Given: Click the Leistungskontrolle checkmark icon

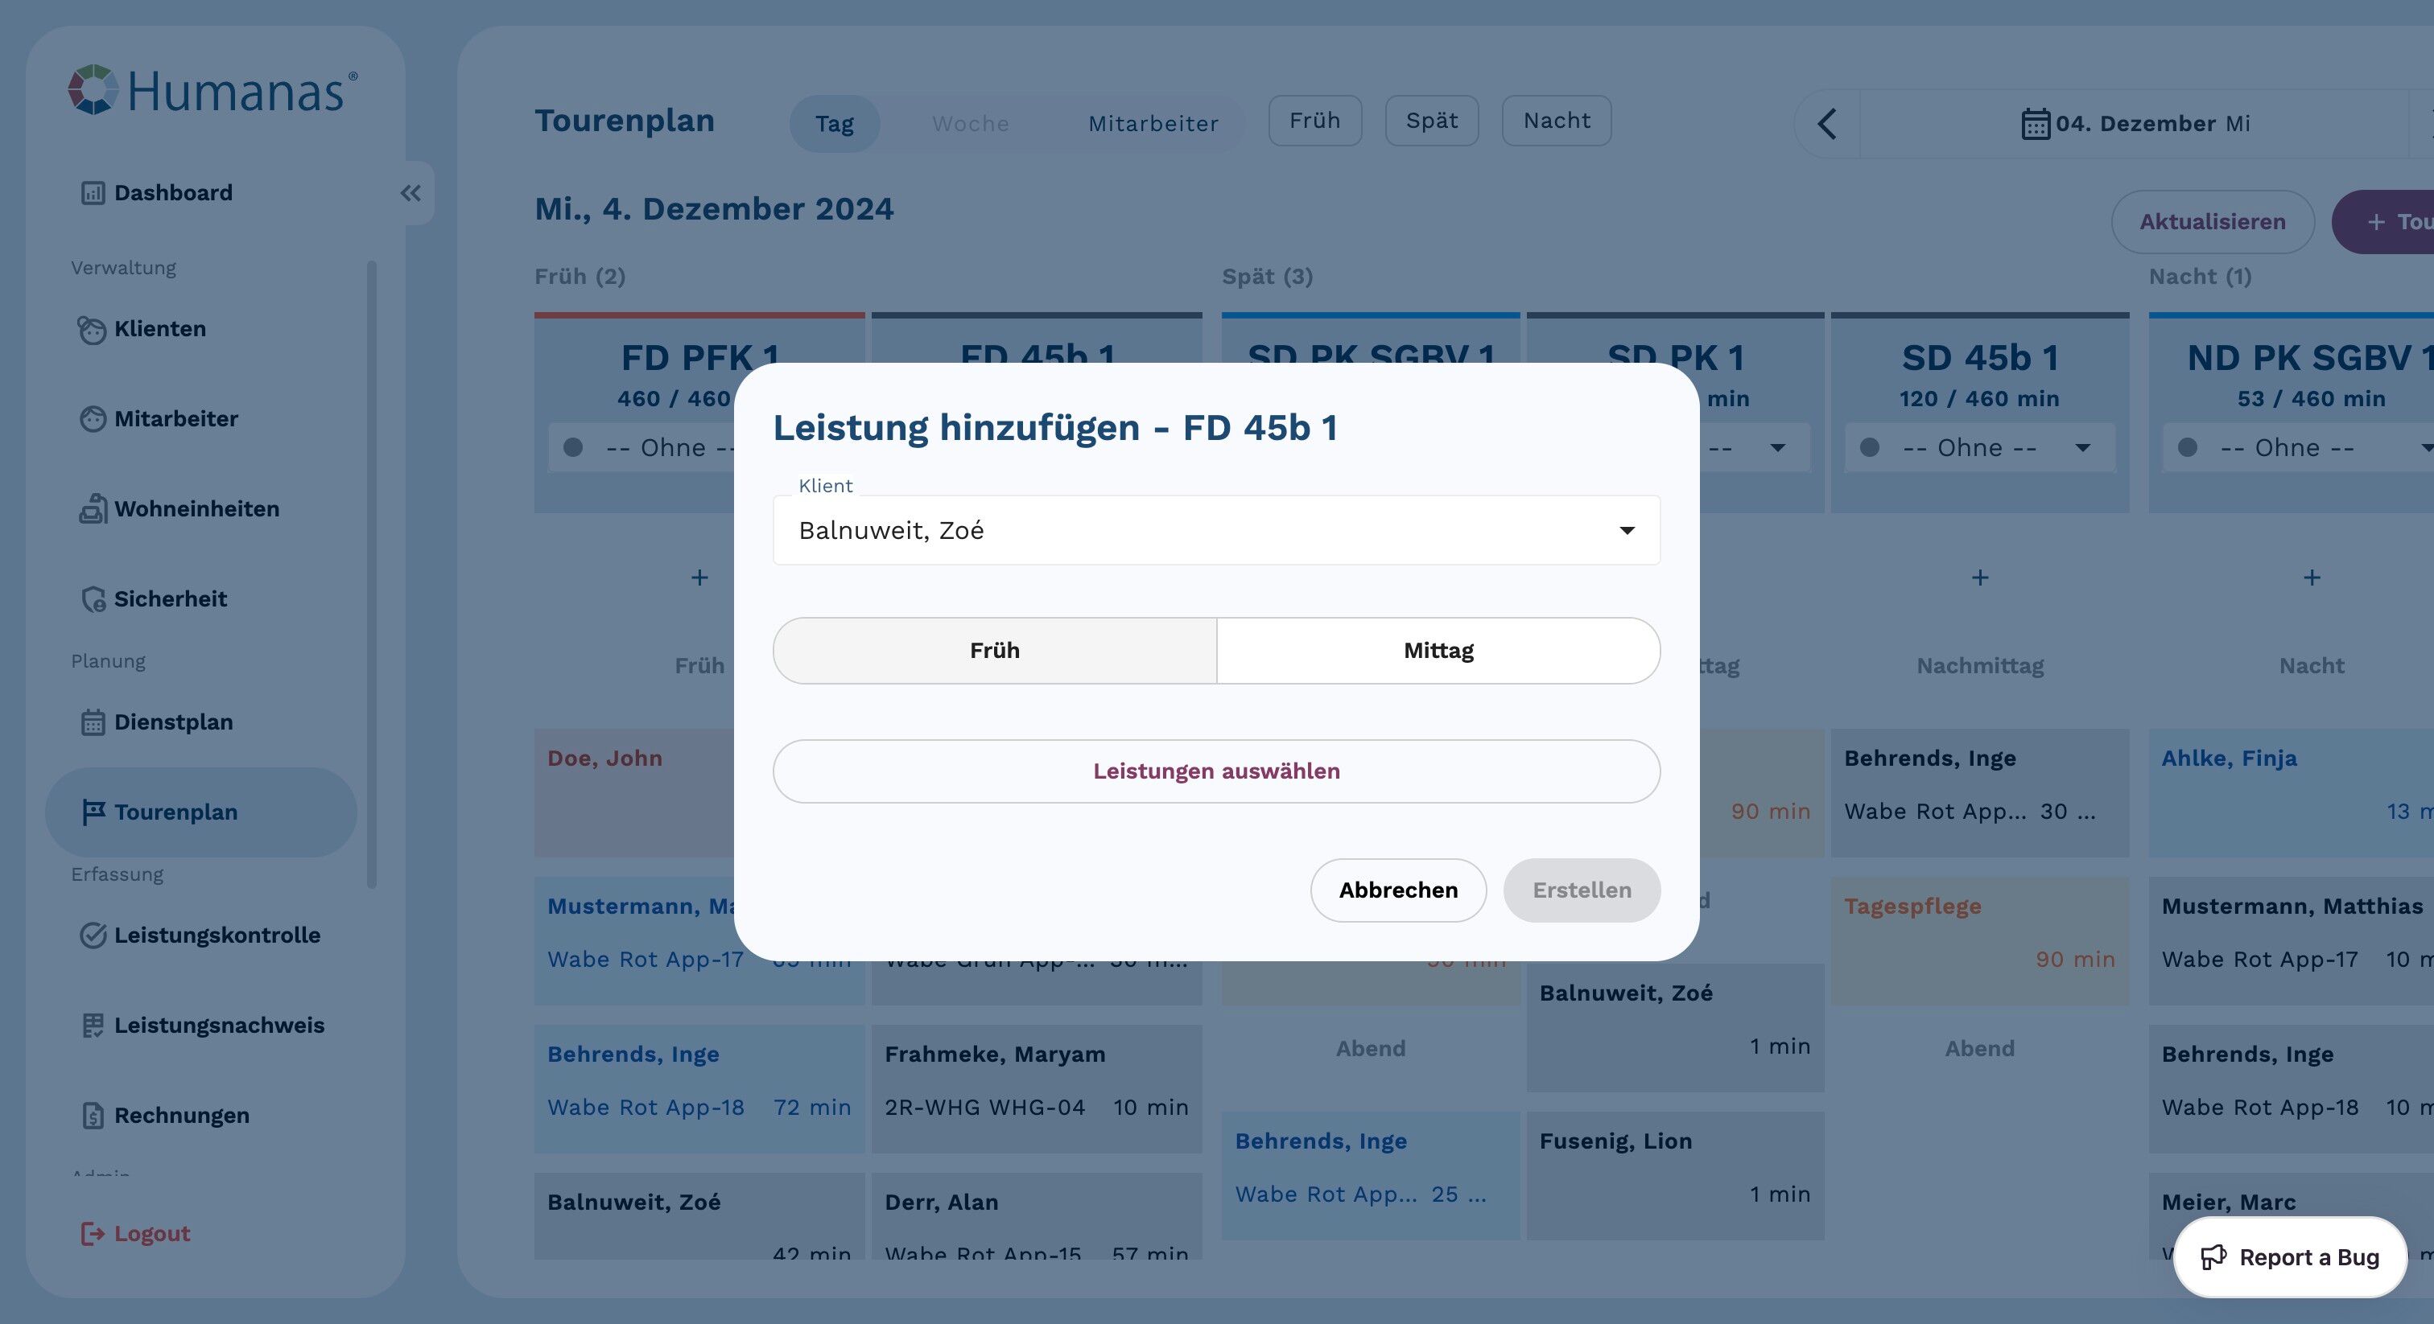Looking at the screenshot, I should [x=93, y=935].
